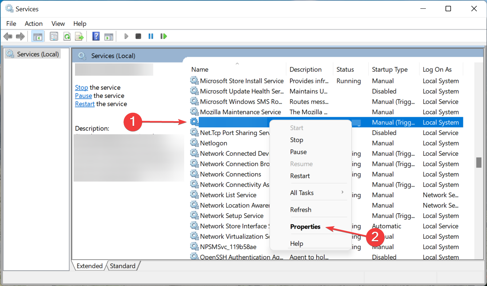Click the gear icon beside Mozilla Maintenance Service
Screen dimensions: 487x286
click(x=195, y=112)
